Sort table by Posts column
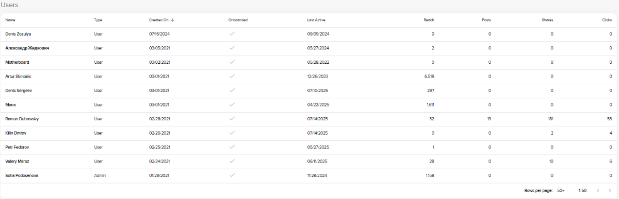The width and height of the screenshot is (619, 199). (x=486, y=20)
